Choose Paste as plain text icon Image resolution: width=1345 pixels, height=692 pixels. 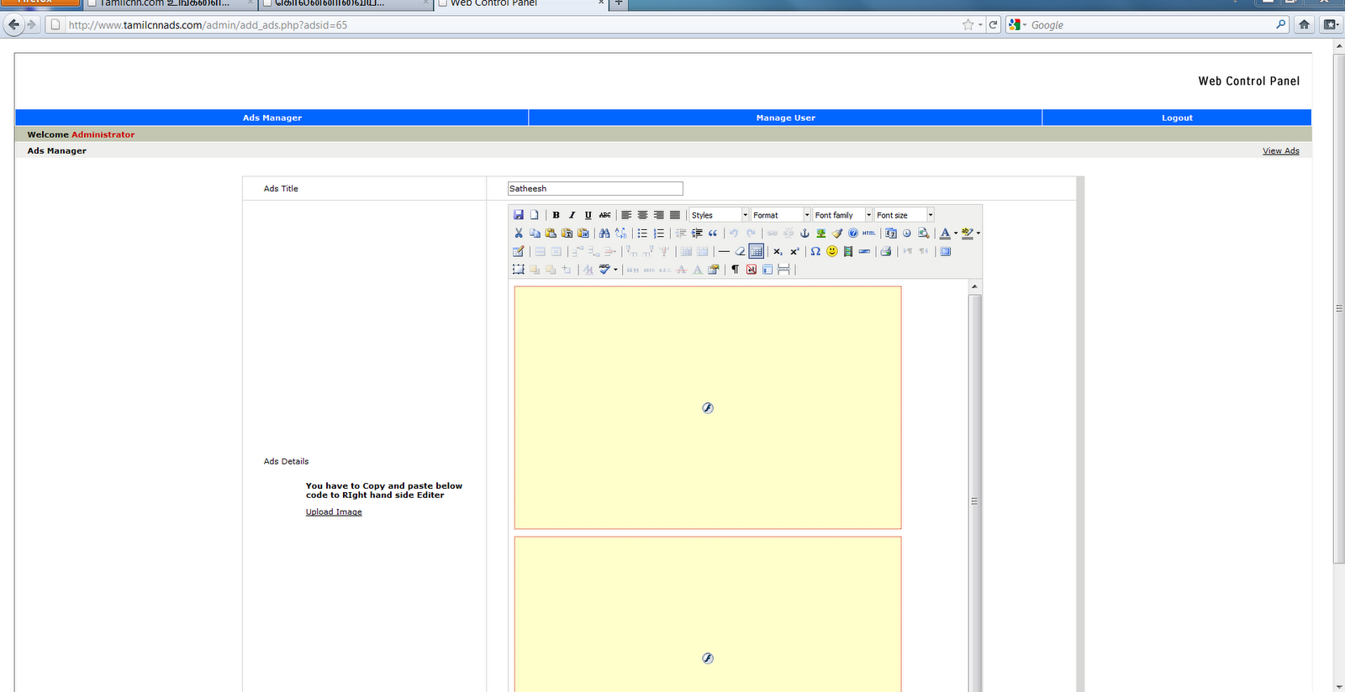point(567,233)
